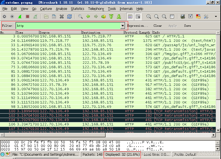Open the Telephony menu
This screenshot has height=159, width=221.
96,9
